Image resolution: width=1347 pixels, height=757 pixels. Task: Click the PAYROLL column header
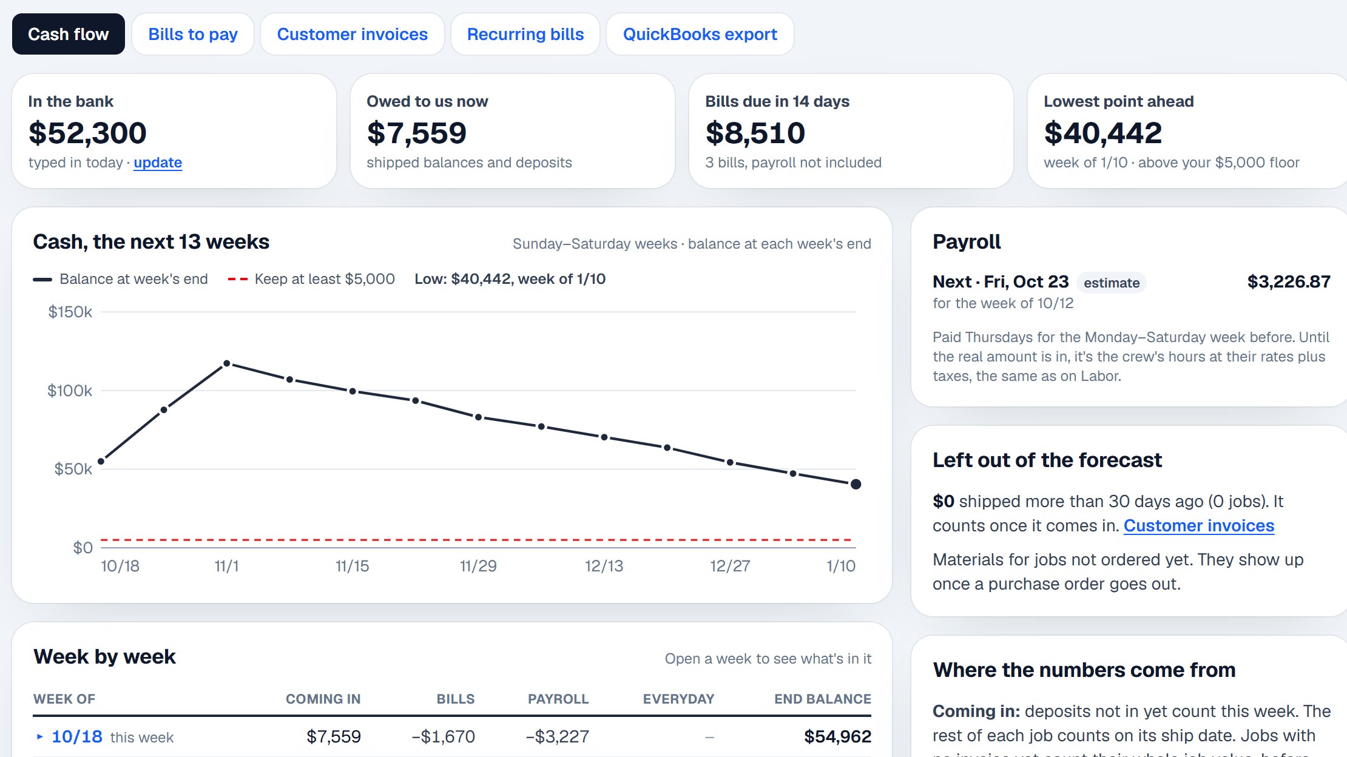coord(558,699)
